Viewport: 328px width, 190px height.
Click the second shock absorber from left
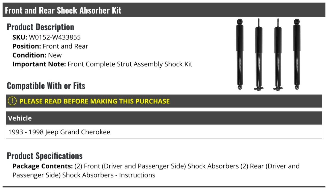click(259, 55)
